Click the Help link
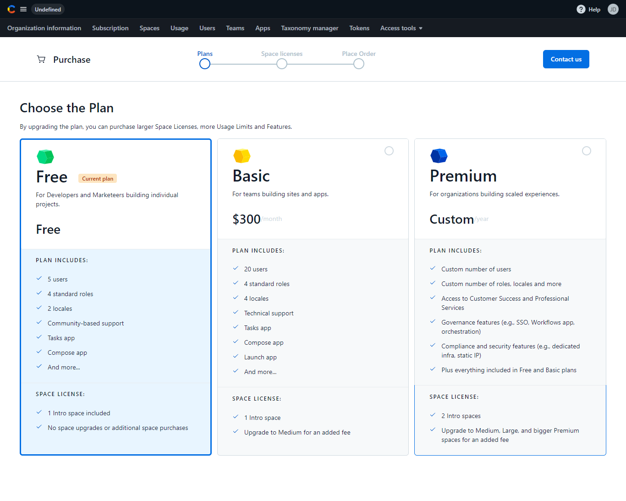The image size is (626, 501). pos(594,9)
